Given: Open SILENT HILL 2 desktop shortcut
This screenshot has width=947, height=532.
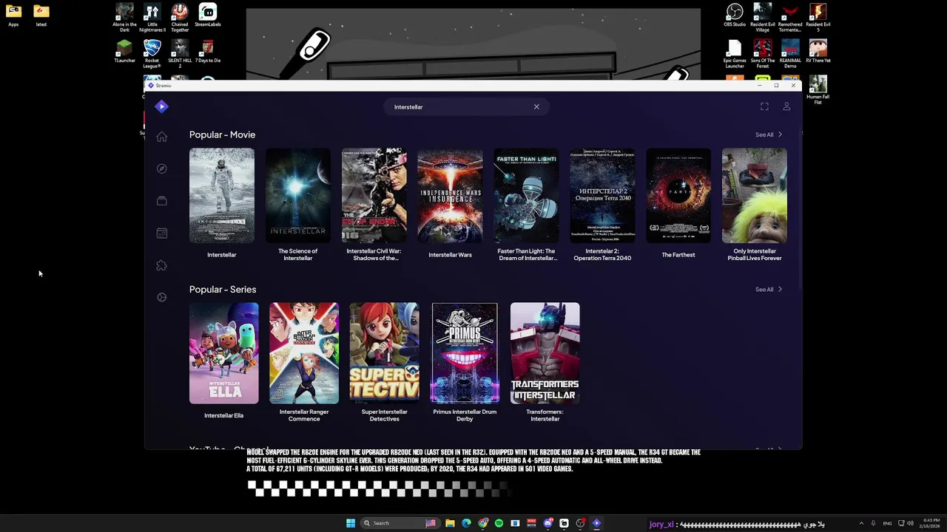Looking at the screenshot, I should pos(180,54).
